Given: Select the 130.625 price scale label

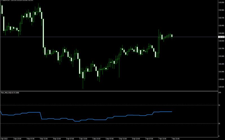Looking at the screenshot, I should (x=221, y=87).
